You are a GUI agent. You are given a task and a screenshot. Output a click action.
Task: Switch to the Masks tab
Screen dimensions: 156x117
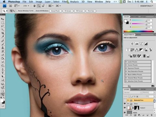pos(138,35)
